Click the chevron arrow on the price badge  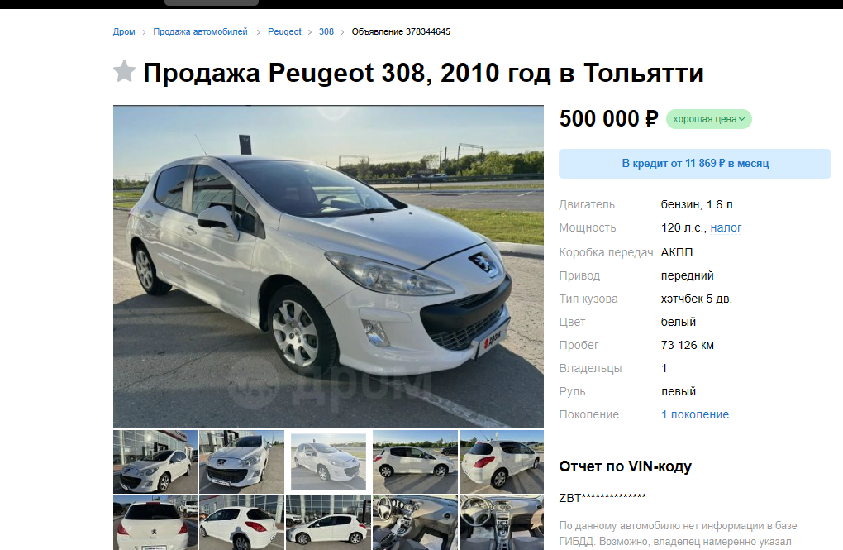(742, 119)
